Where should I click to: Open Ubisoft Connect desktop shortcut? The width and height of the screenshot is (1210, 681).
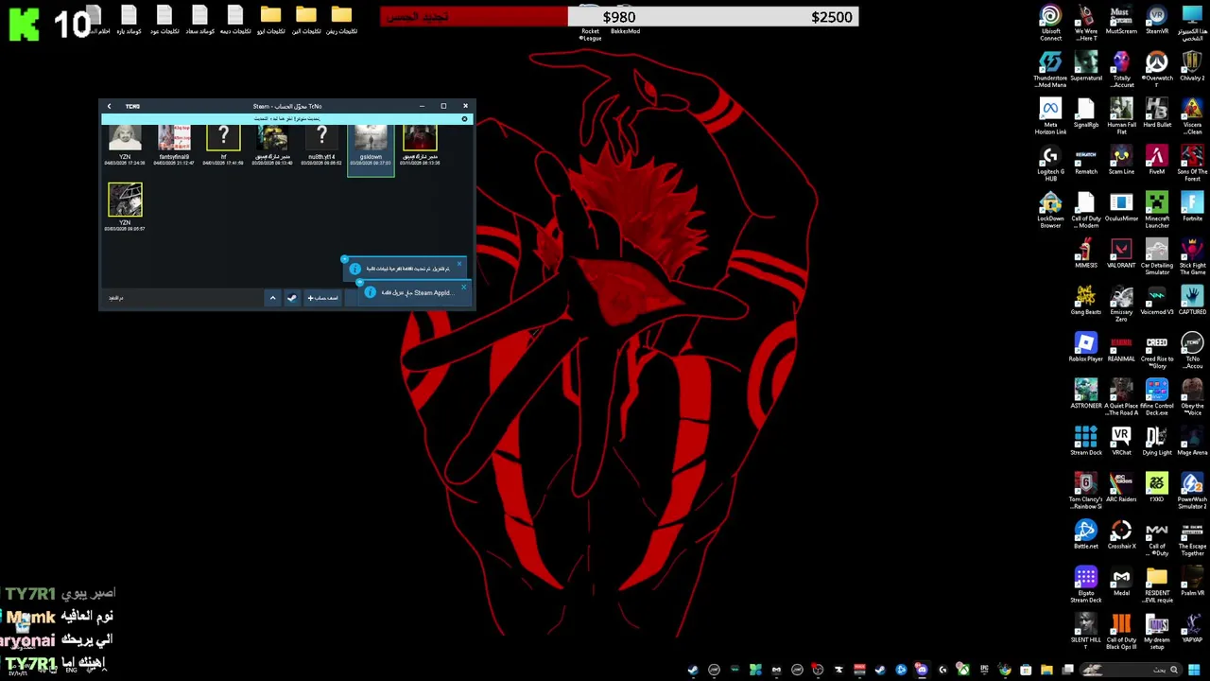(1050, 24)
